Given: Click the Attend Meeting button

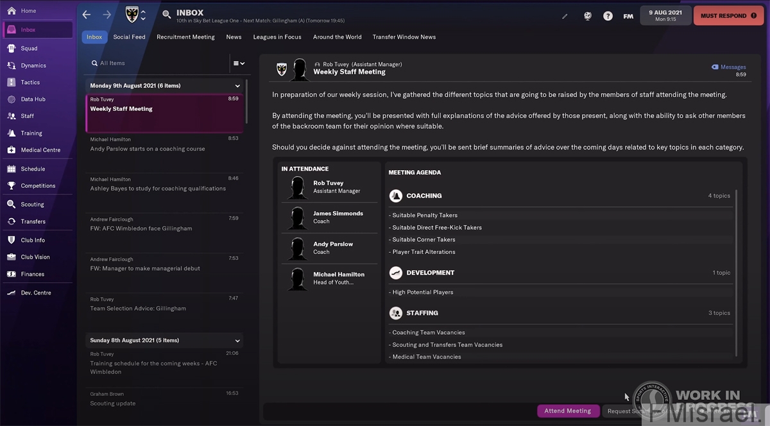Looking at the screenshot, I should (567, 411).
